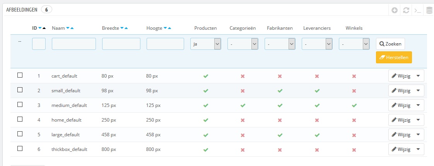
Task: Select the cart_default row checkbox
Action: click(20, 75)
